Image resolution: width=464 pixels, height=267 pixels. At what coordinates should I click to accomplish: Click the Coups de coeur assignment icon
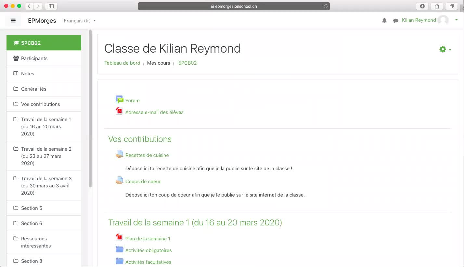point(120,181)
